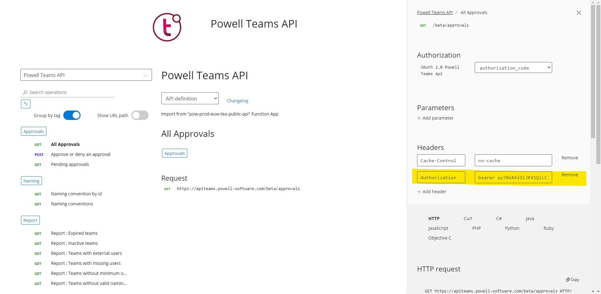Click the right panel vertical scrollbar thumb
This screenshot has height=294, width=601.
coord(593,71)
